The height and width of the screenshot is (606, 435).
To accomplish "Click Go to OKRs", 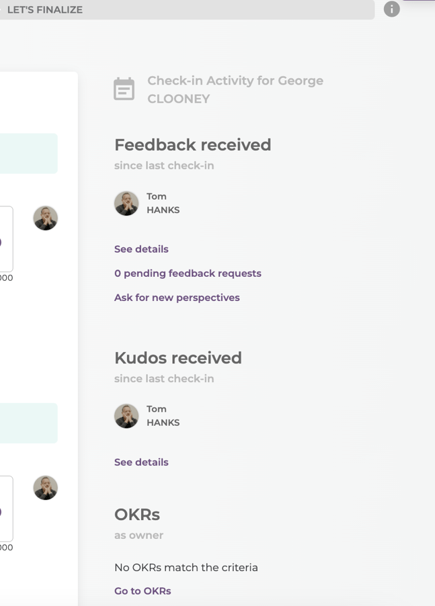I will (142, 591).
